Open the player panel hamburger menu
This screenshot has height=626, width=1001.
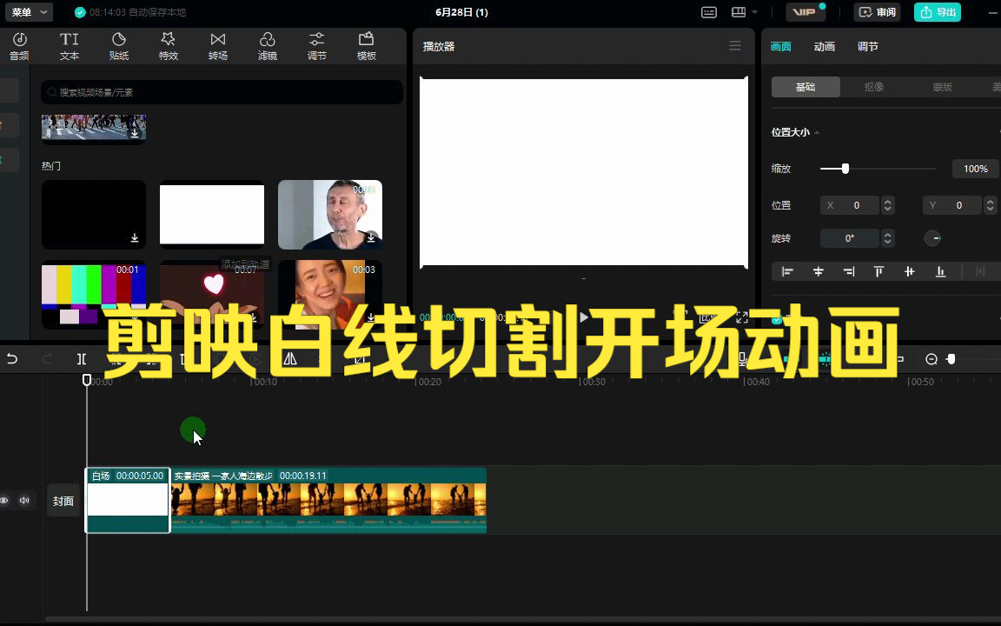(x=735, y=46)
